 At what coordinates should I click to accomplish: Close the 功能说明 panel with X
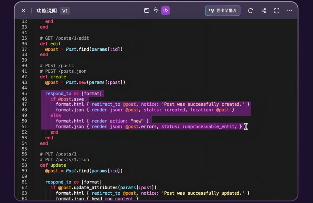point(23,11)
